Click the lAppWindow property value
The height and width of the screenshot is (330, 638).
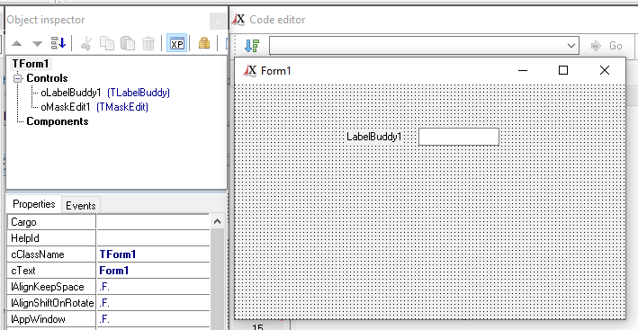click(153, 319)
